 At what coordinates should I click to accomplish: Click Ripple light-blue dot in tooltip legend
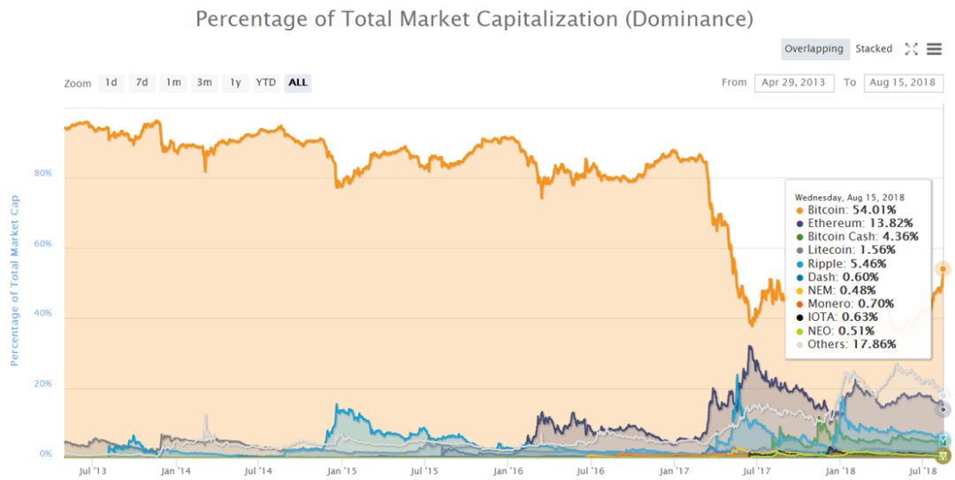pos(799,263)
